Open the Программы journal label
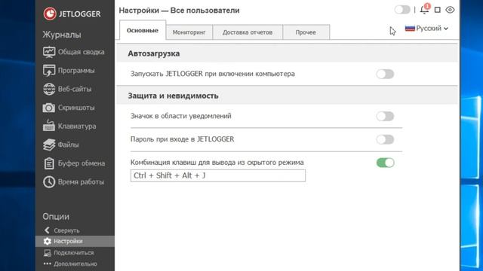This screenshot has width=483, height=271. pyautogui.click(x=76, y=70)
